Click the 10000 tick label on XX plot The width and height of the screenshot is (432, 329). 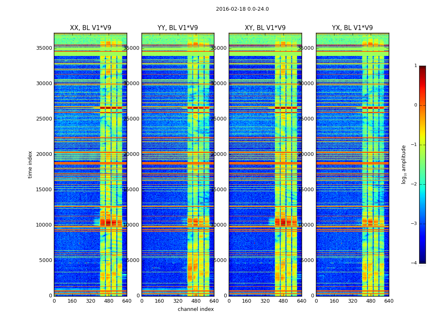click(44, 225)
